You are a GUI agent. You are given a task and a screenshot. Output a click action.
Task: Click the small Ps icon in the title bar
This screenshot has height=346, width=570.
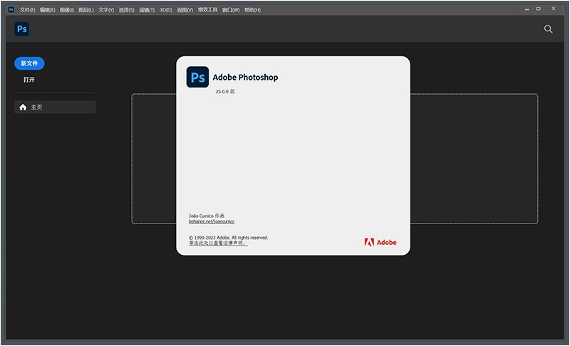[x=11, y=10]
